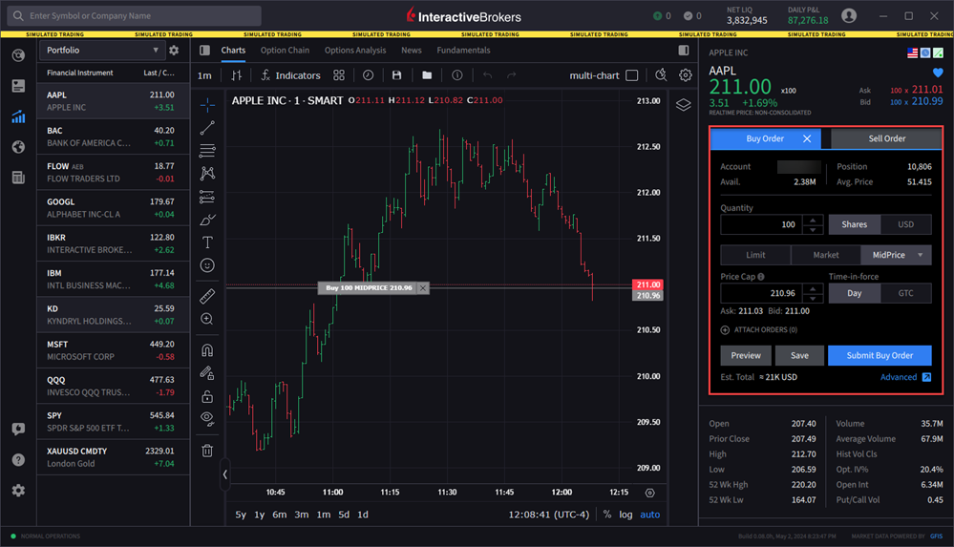Lock all drawing tools

click(x=207, y=397)
